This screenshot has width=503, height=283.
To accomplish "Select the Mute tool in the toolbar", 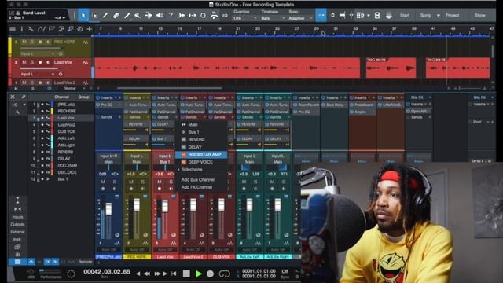I will 138,16.
